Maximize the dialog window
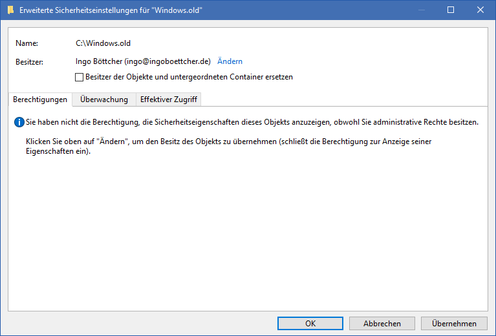 [x=451, y=10]
